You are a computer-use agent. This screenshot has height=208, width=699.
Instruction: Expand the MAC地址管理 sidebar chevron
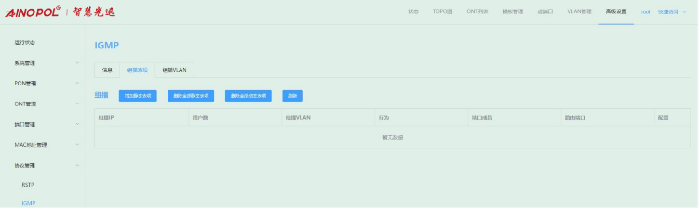click(x=77, y=144)
